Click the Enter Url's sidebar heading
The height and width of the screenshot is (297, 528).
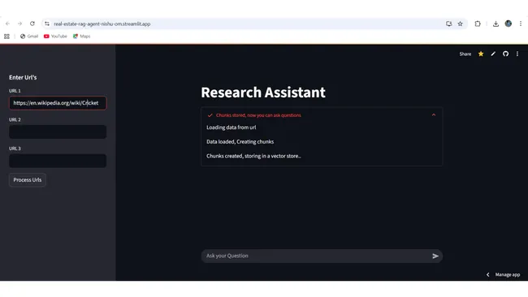coord(23,77)
